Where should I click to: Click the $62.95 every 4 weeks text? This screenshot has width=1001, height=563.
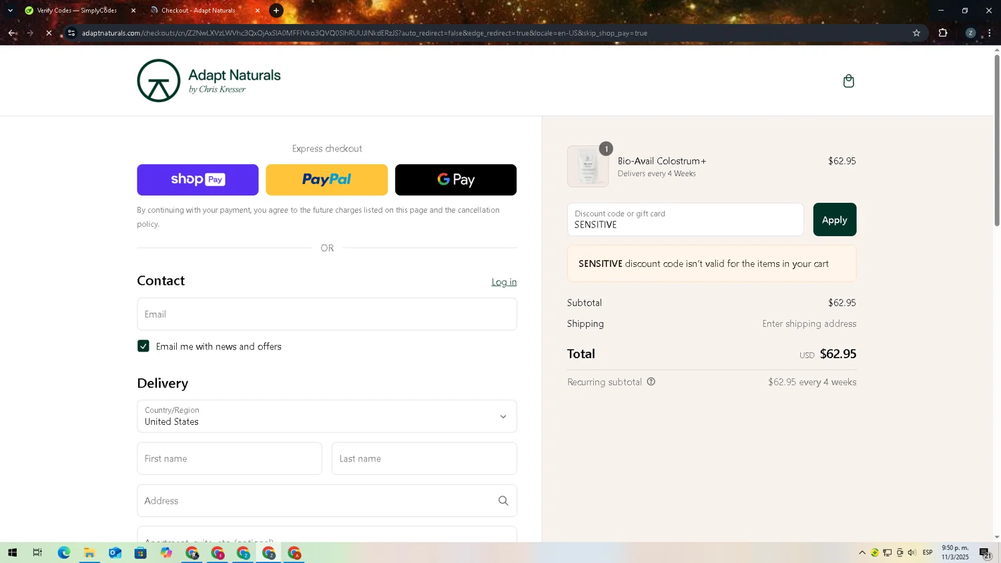click(812, 382)
